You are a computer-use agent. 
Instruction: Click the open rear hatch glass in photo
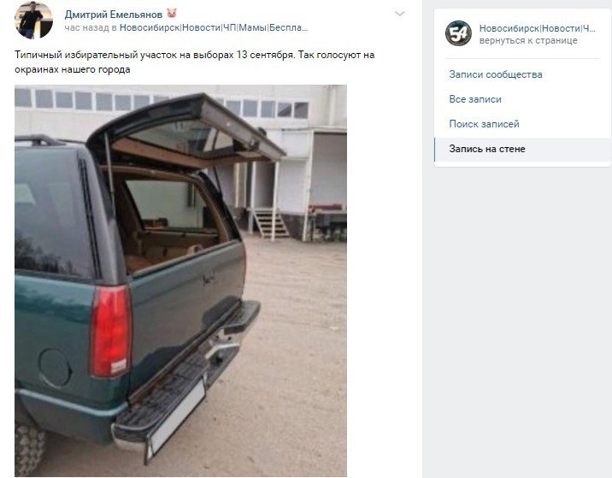point(184,138)
